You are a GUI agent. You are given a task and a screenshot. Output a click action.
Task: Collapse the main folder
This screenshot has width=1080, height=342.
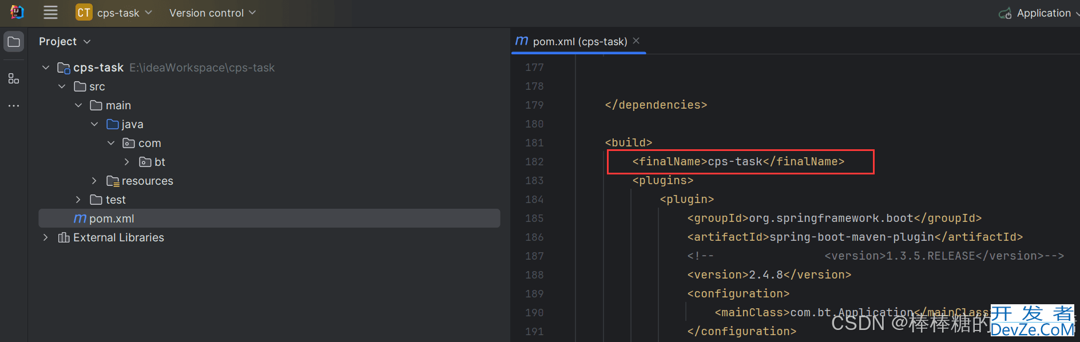78,105
